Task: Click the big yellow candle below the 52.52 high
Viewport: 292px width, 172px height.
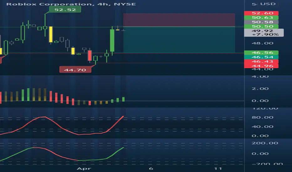Action: click(51, 34)
